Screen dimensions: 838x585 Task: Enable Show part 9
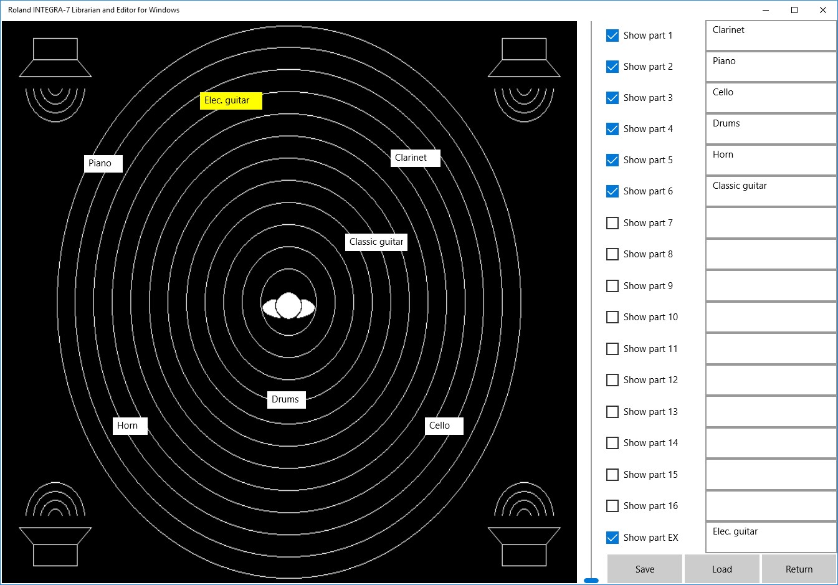coord(612,286)
